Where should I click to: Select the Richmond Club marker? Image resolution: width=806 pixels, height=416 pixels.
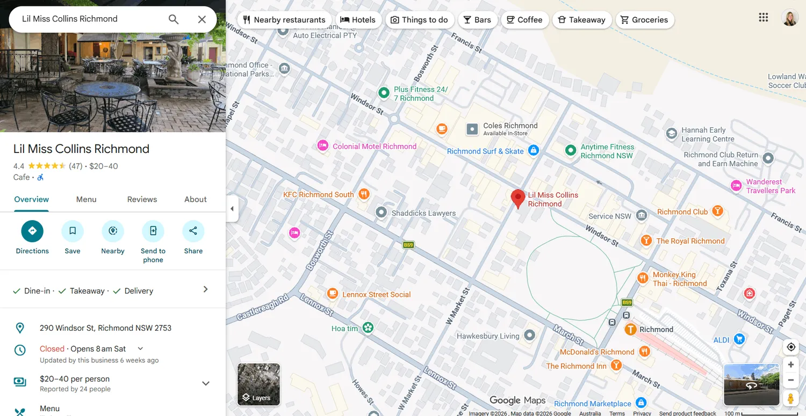(x=717, y=211)
